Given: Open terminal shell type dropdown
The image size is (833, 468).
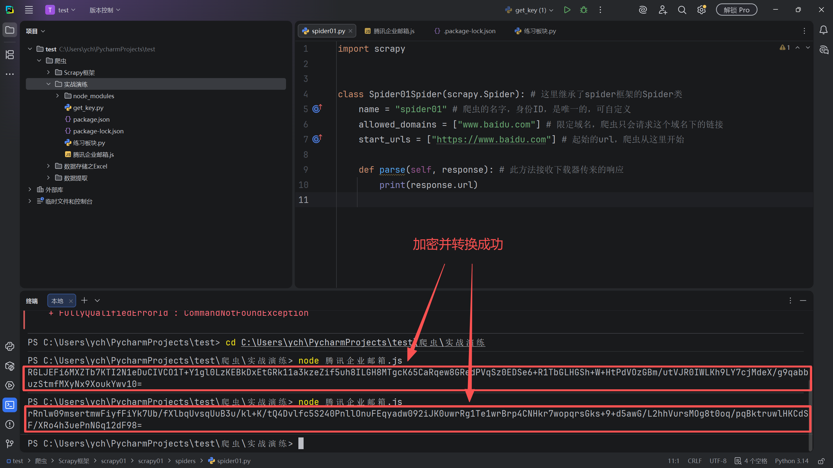Looking at the screenshot, I should 97,301.
